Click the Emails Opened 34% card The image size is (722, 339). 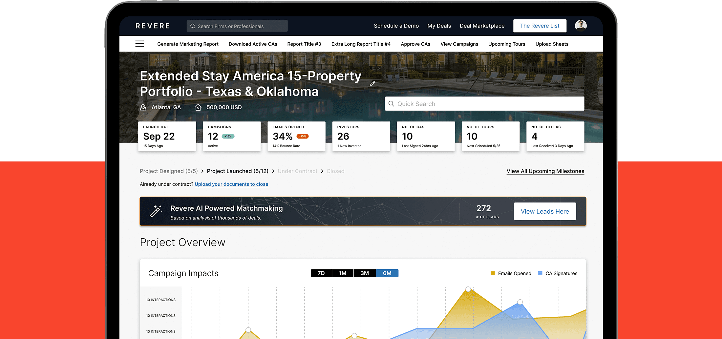296,136
